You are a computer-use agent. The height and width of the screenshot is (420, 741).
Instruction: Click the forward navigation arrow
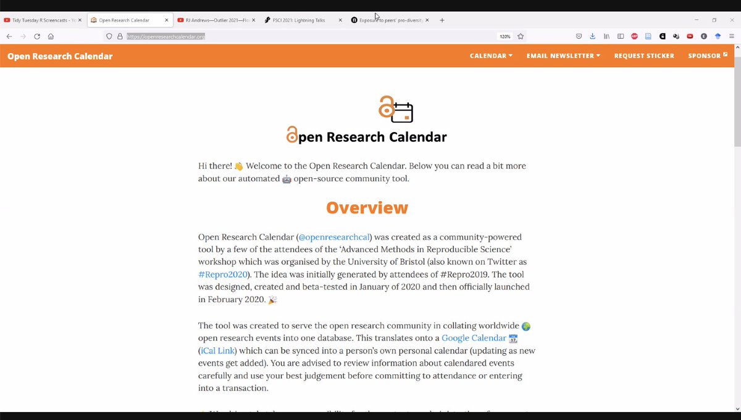23,36
